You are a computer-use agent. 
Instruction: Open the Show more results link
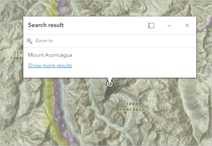coord(50,66)
